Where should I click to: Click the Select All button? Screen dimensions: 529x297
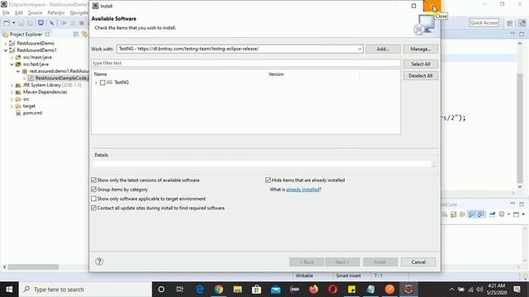click(421, 64)
